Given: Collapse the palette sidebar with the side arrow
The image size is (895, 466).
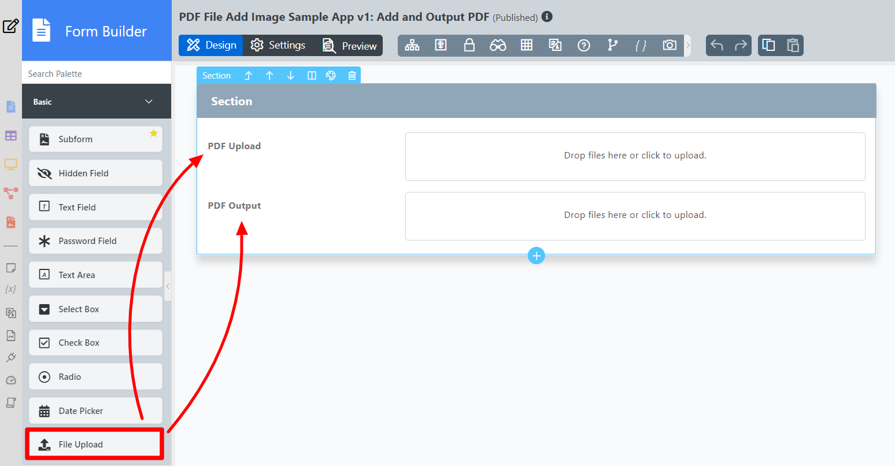Looking at the screenshot, I should tap(168, 286).
